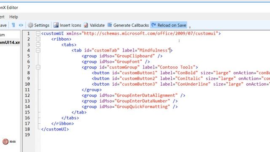
Task: Open the Settings gear
Action: coord(30,25)
